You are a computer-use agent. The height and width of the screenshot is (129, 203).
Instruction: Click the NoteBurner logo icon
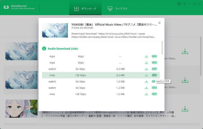pos(6,7)
